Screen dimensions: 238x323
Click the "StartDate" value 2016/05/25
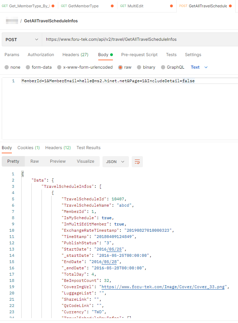click(x=109, y=249)
